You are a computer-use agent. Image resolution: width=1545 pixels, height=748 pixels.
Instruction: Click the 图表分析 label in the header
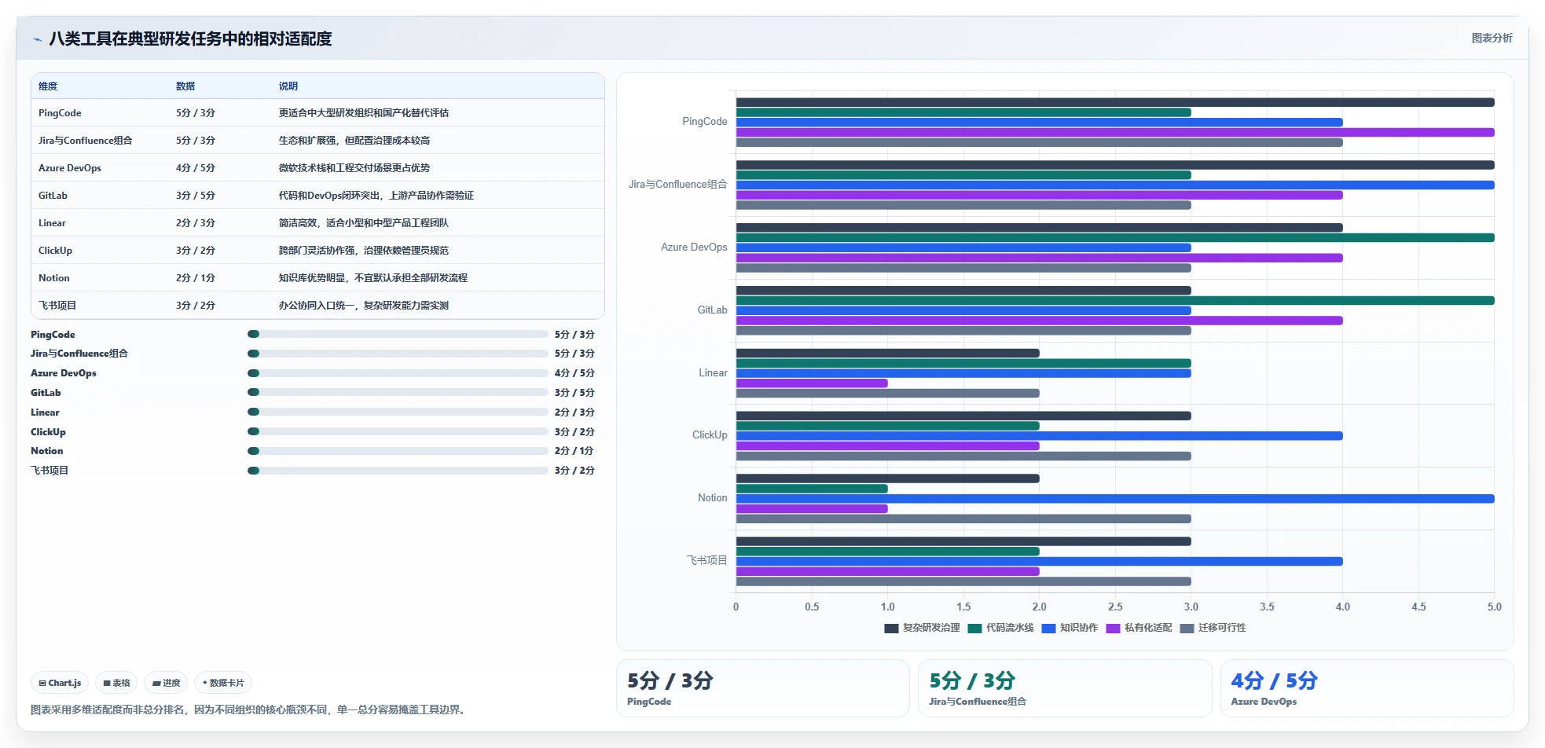(1492, 38)
